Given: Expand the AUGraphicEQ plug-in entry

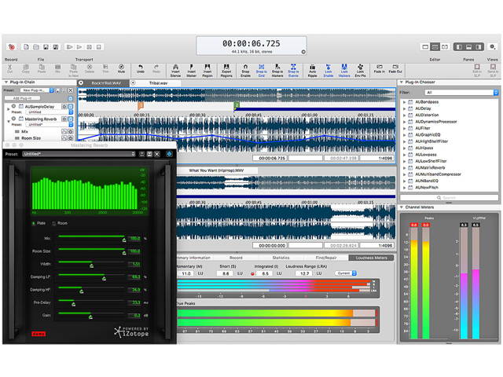Looking at the screenshot, I should pyautogui.click(x=405, y=134).
